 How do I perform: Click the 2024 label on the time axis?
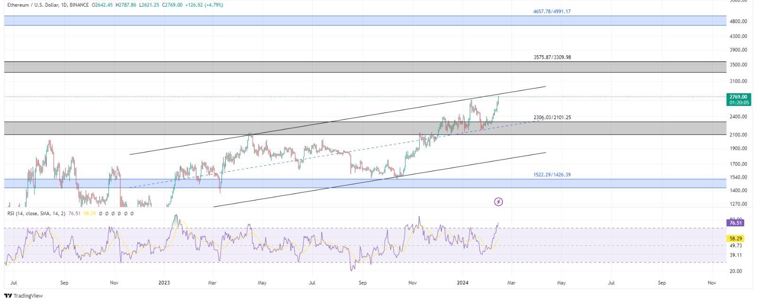coord(462,283)
